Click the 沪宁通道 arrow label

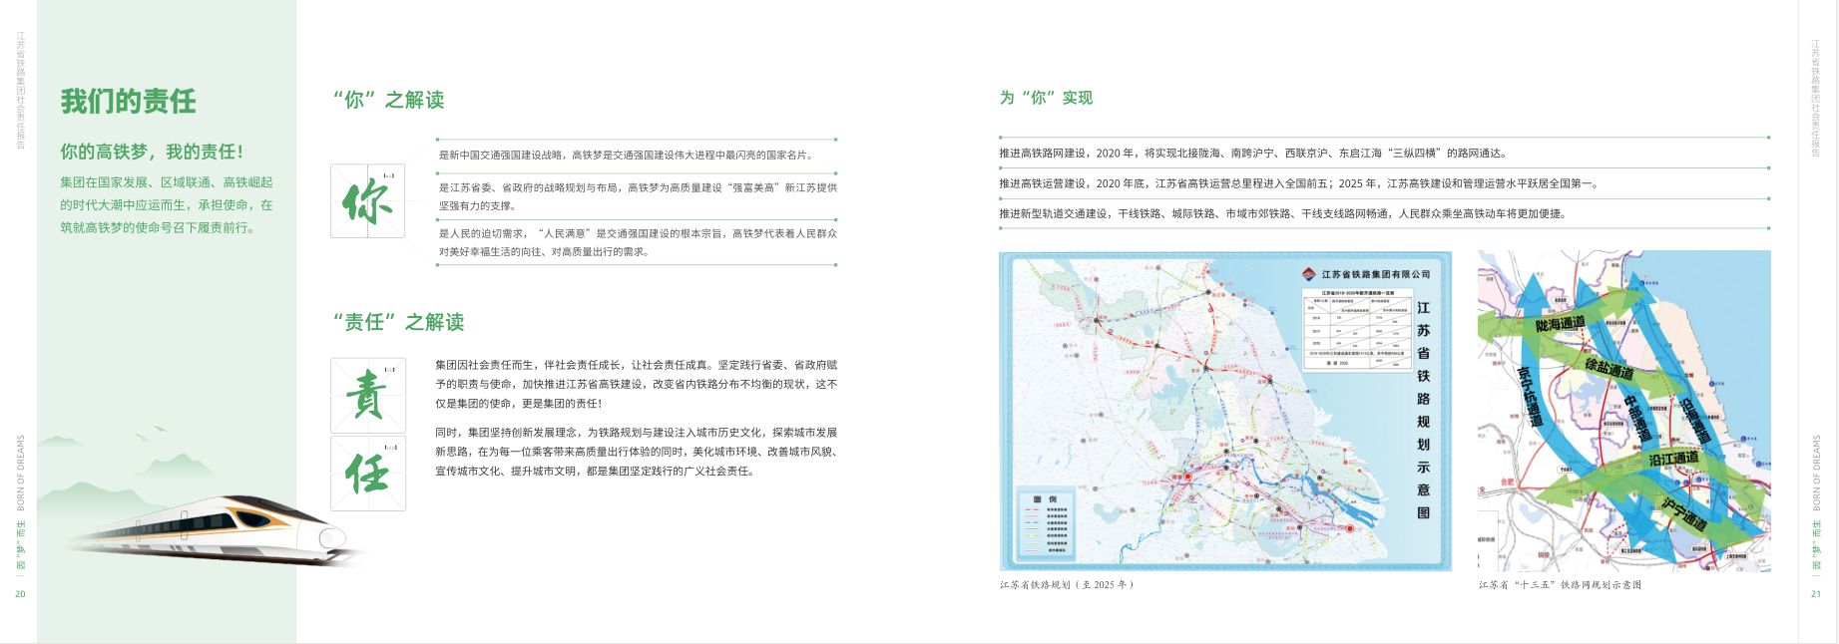coord(1684,513)
